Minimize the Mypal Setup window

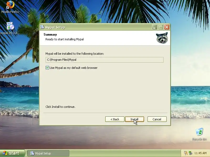click(x=154, y=27)
